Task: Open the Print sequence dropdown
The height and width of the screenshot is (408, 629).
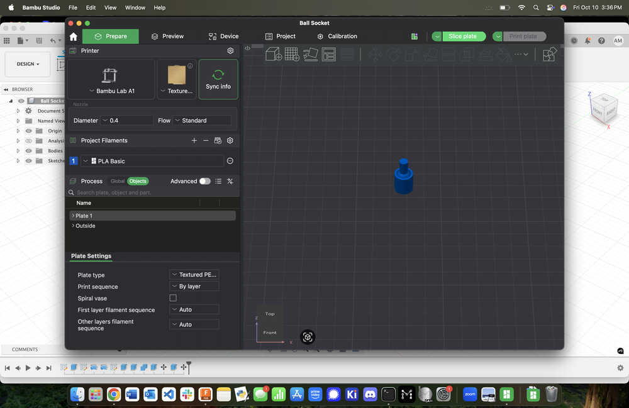Action: pos(194,287)
